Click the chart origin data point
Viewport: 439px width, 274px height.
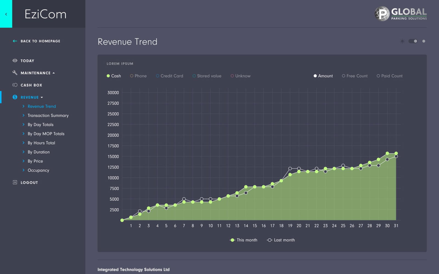pos(122,220)
